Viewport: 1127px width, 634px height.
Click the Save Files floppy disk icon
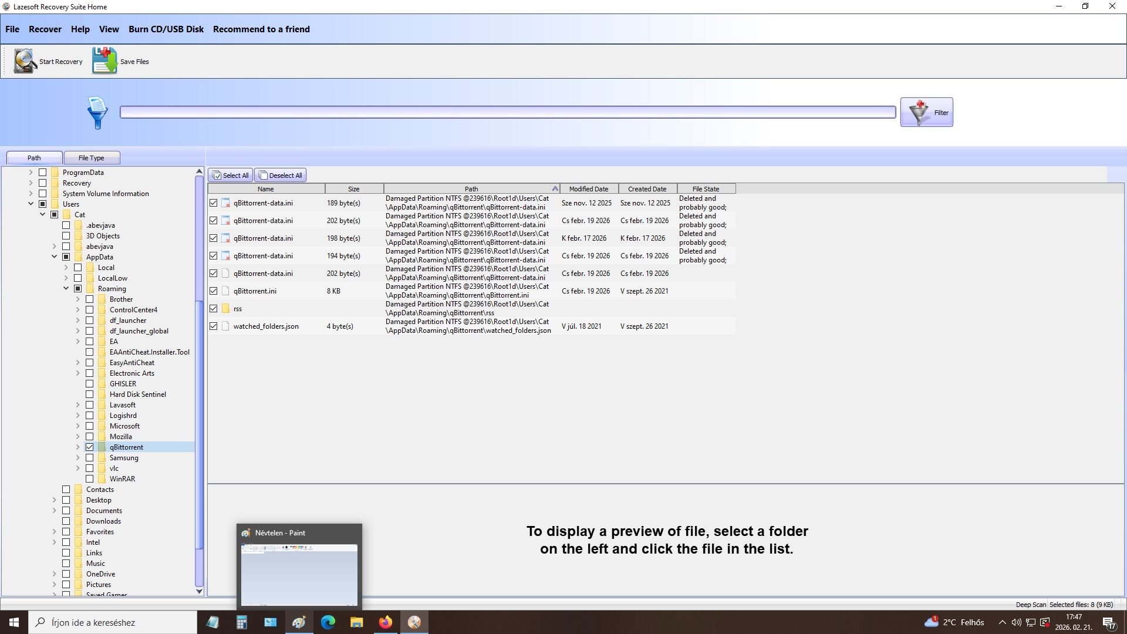[x=104, y=61]
